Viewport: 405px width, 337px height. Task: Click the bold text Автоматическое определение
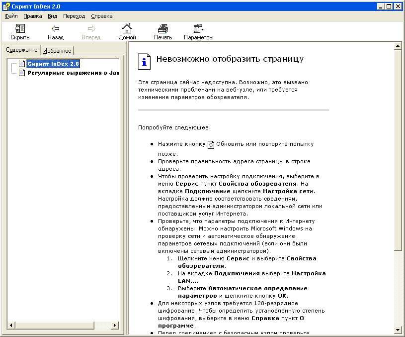tap(258, 288)
